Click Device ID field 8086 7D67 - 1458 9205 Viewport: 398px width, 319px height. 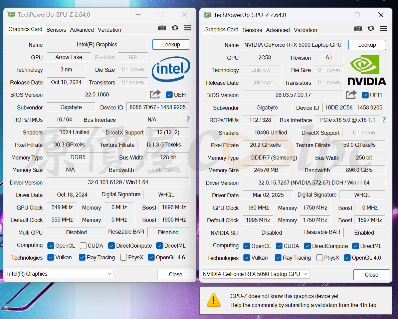coord(158,107)
